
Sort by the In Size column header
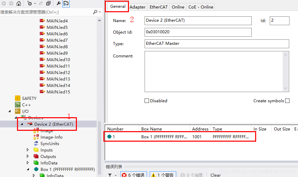tap(261, 129)
